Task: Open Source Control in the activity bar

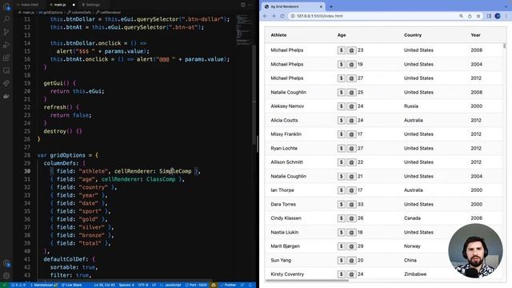Action: tap(6, 32)
